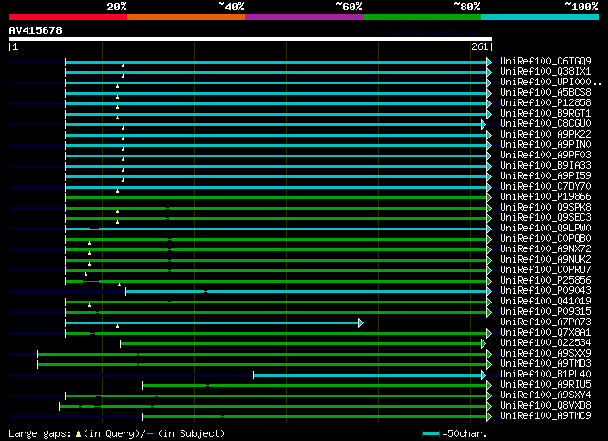Click the UniRef100_C8CGU0 label
Screen dimensions: 608x441
point(545,124)
